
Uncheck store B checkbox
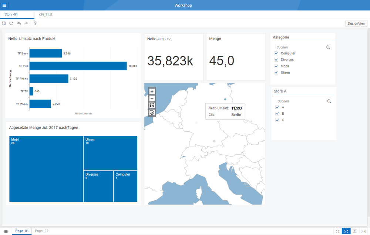click(277, 114)
